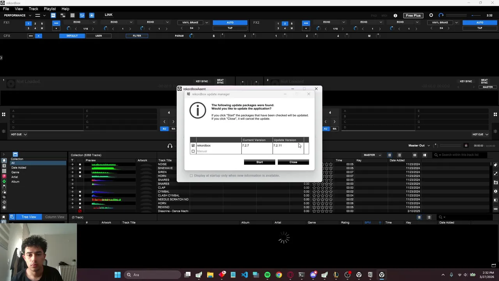Open Spotify from the Windows taskbar
Viewport: 499px width, 281px height.
267,275
